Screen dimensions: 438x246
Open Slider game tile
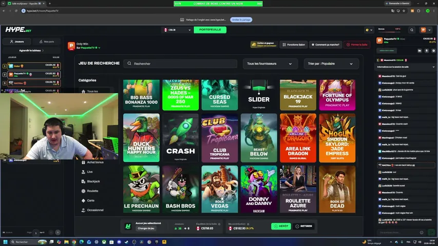pos(259,95)
